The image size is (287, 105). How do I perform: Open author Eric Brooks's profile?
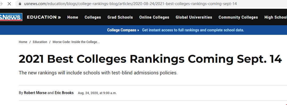[64, 93]
